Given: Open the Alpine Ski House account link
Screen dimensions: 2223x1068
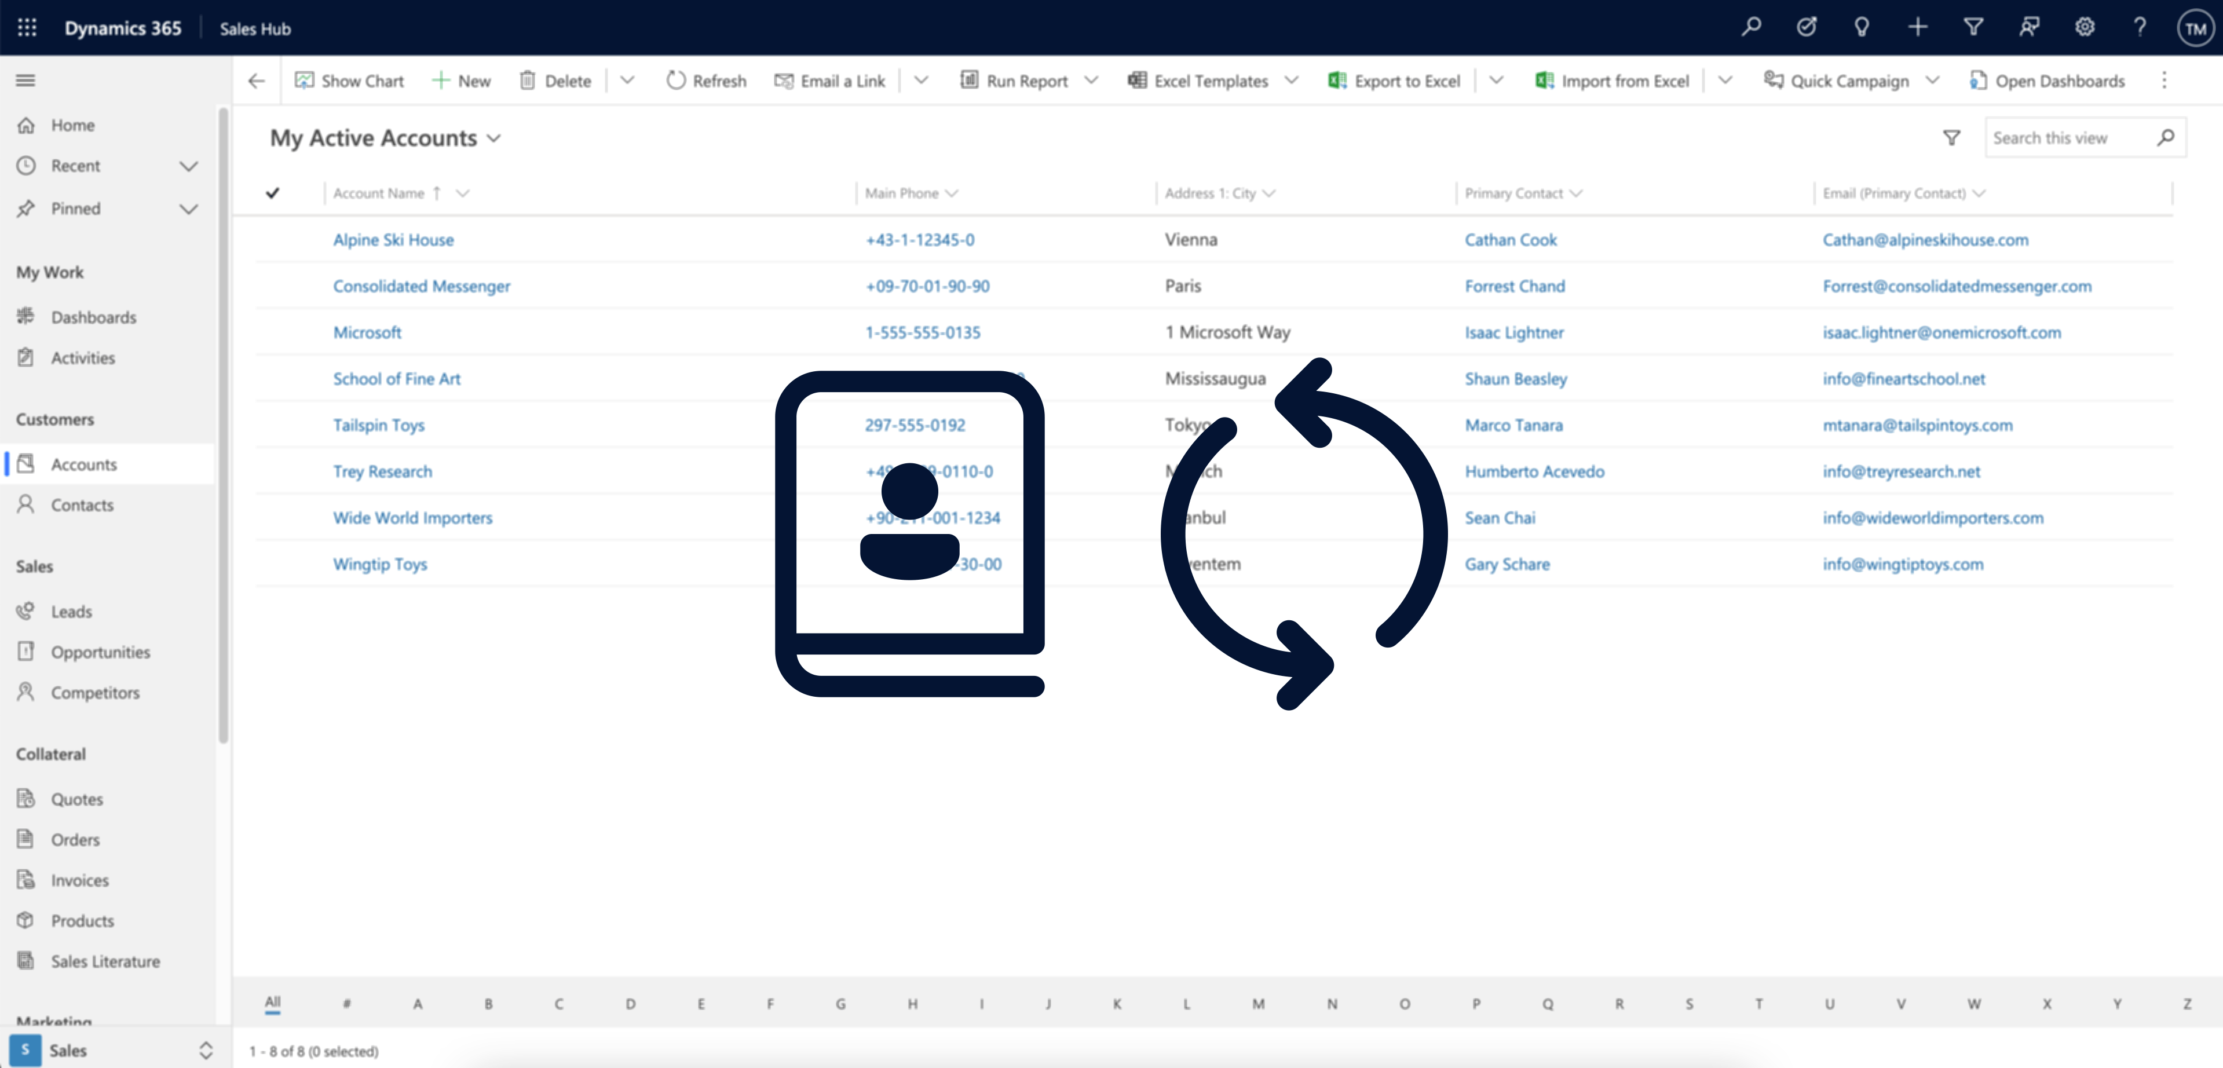Looking at the screenshot, I should (x=393, y=240).
